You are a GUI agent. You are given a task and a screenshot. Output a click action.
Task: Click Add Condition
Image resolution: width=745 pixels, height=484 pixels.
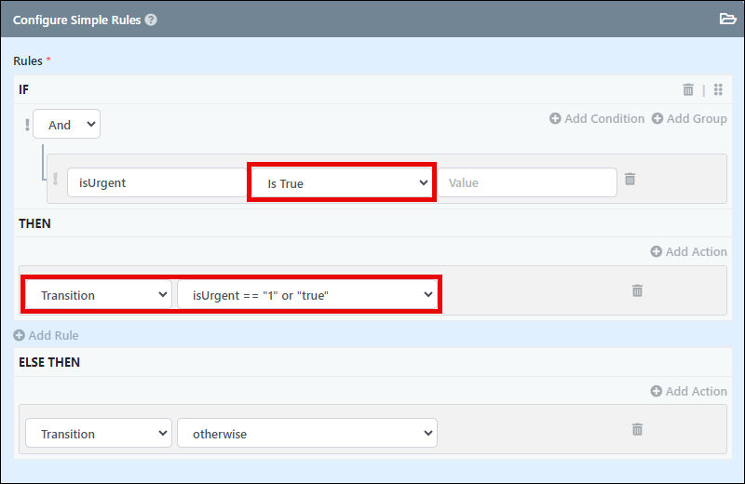[597, 119]
